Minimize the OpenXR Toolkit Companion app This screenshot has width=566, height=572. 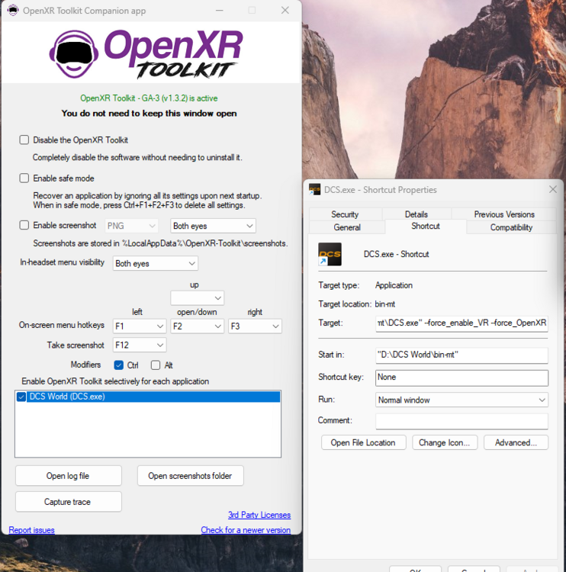click(220, 10)
